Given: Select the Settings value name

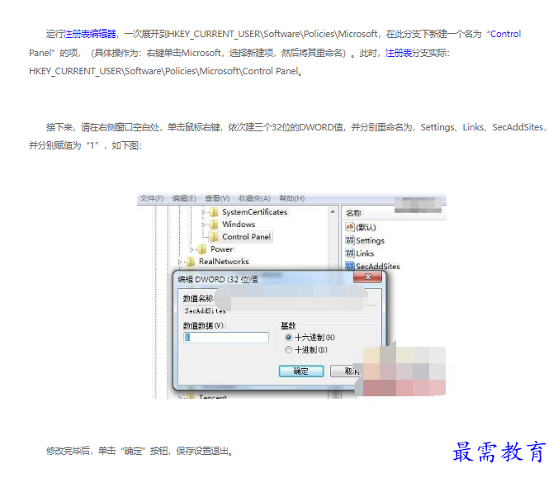Looking at the screenshot, I should 370,240.
